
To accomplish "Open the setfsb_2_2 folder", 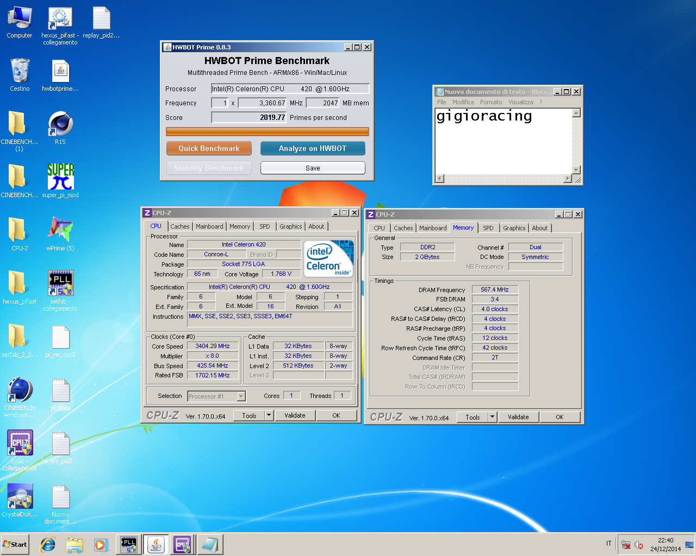I will pos(20,340).
